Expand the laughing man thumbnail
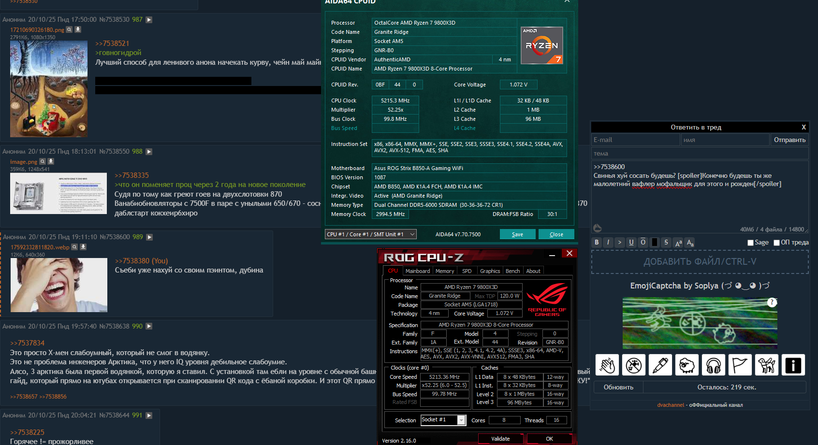The height and width of the screenshot is (445, 818). click(x=59, y=285)
